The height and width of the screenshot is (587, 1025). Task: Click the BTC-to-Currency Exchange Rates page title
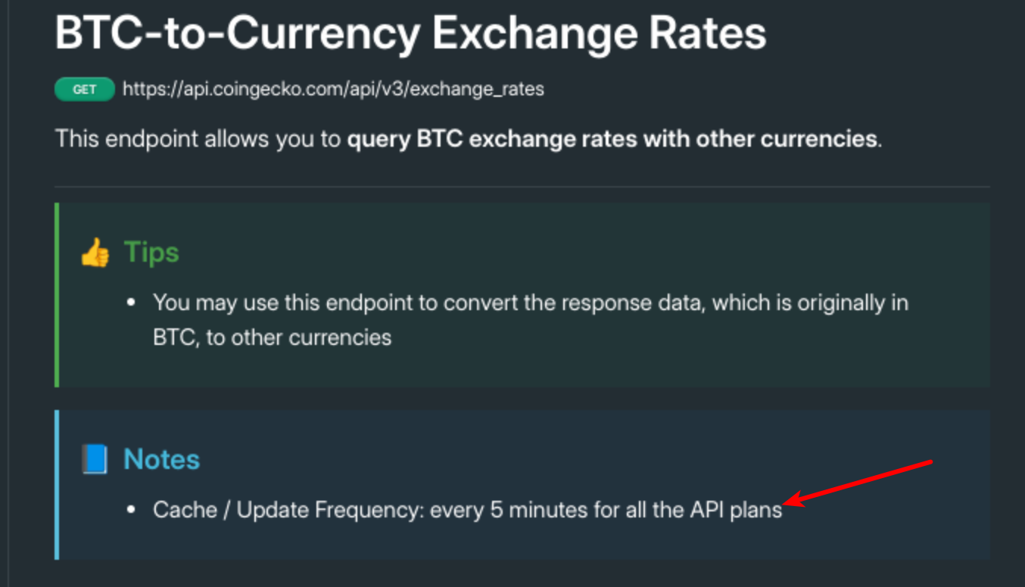(410, 33)
